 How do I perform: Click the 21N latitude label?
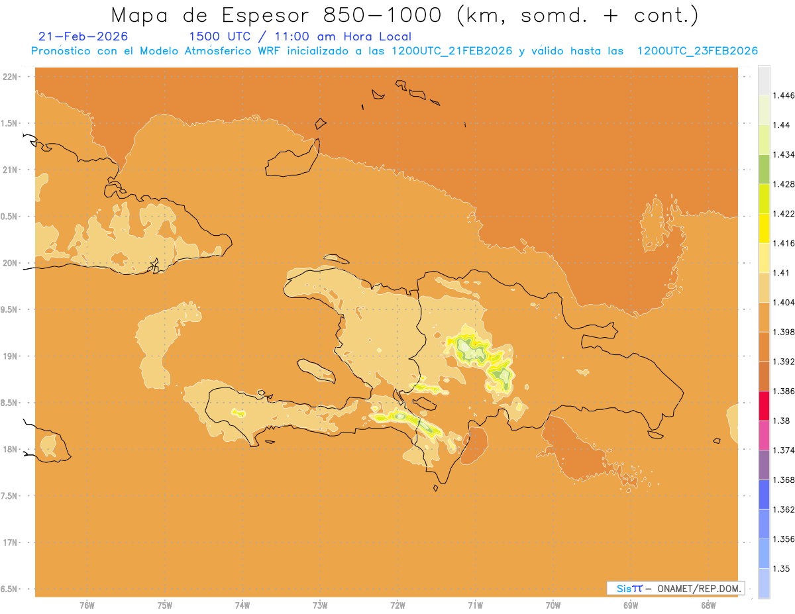click(11, 170)
